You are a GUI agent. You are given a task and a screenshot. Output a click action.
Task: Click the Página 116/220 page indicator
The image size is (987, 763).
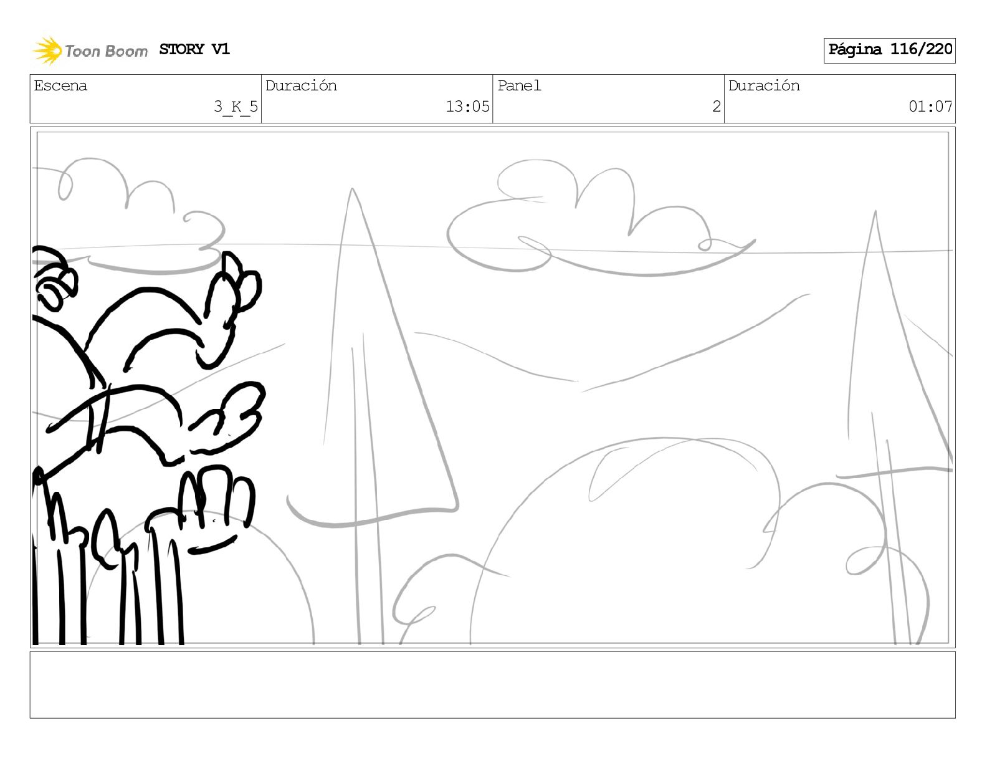tap(890, 50)
